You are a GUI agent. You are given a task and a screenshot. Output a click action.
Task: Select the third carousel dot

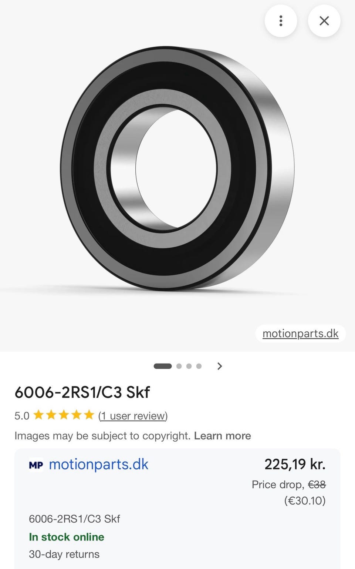[x=189, y=366]
